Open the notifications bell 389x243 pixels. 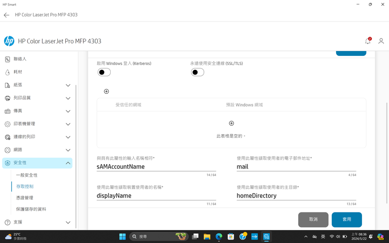click(x=368, y=41)
